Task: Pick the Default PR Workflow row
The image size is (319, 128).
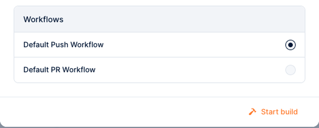Action: pyautogui.click(x=159, y=70)
